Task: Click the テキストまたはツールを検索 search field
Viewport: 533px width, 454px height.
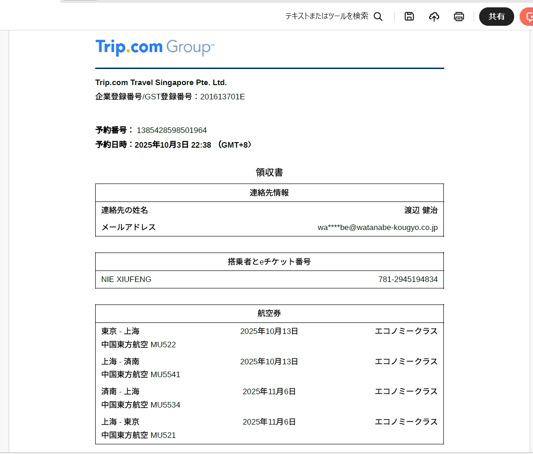Action: (x=327, y=17)
